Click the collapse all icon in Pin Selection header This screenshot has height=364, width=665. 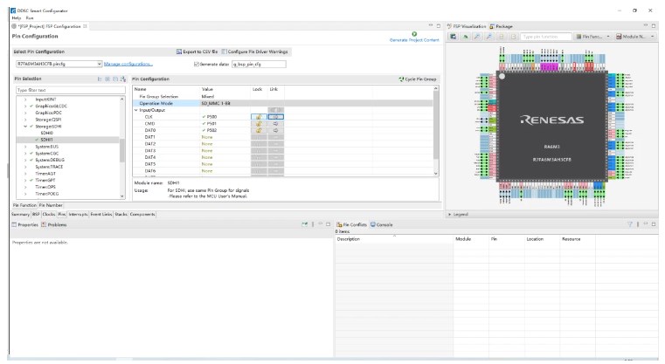click(115, 79)
